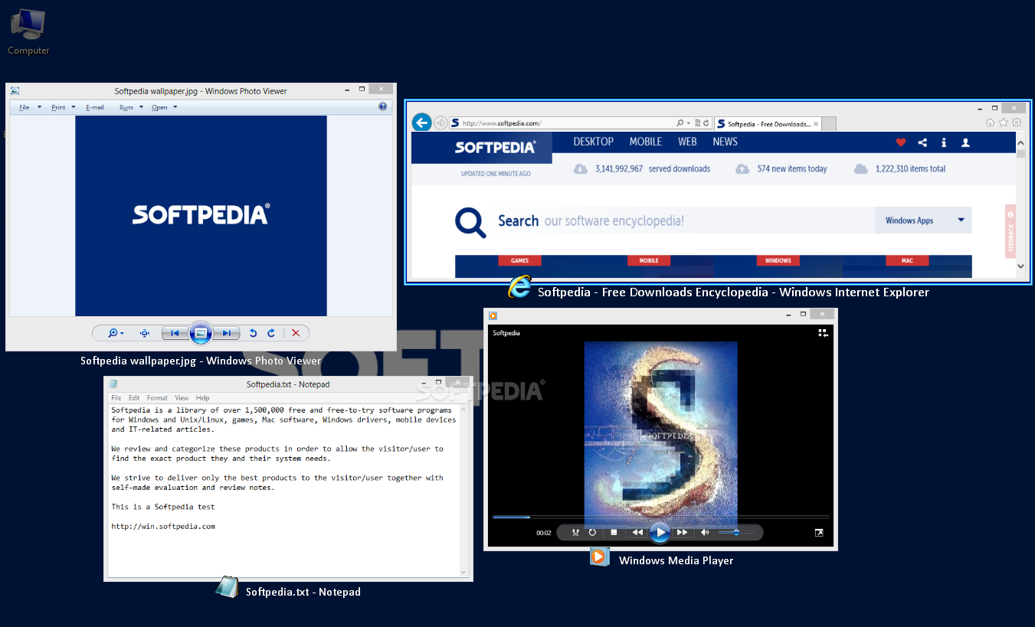1035x627 pixels.
Task: Toggle repeat in Windows Media Player
Action: [592, 532]
